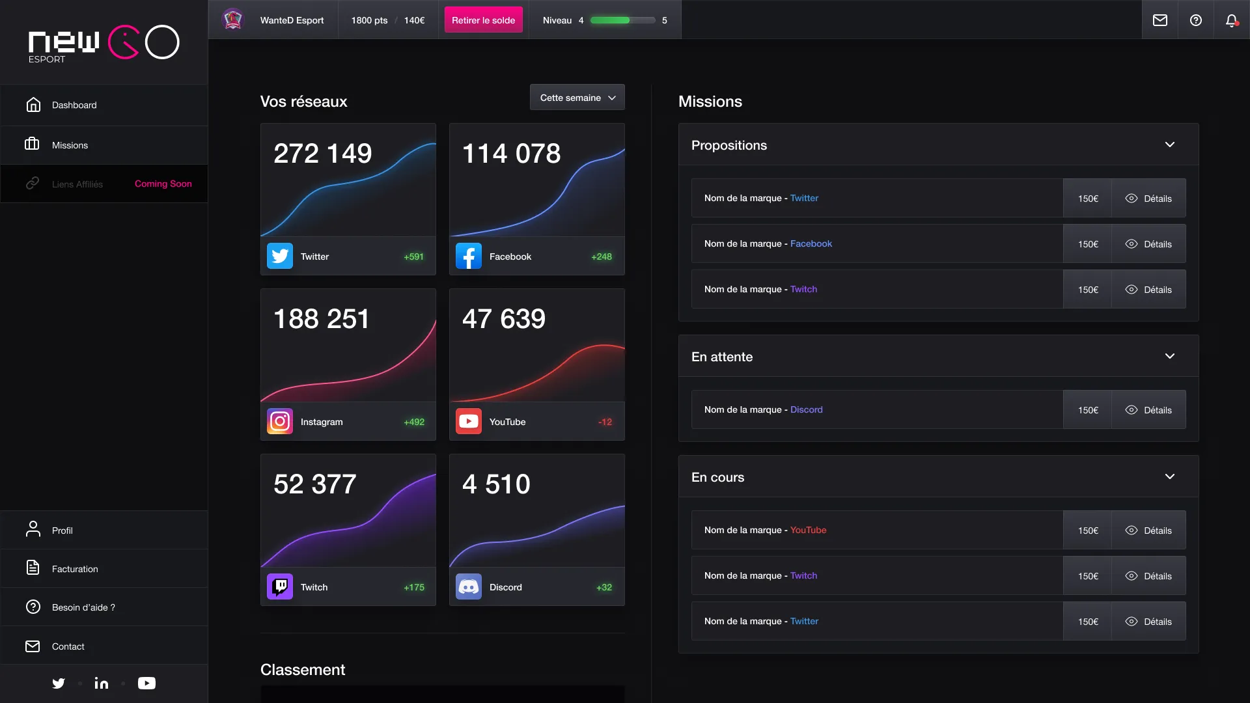
Task: Click the Twitter link in first proposition
Action: [804, 198]
